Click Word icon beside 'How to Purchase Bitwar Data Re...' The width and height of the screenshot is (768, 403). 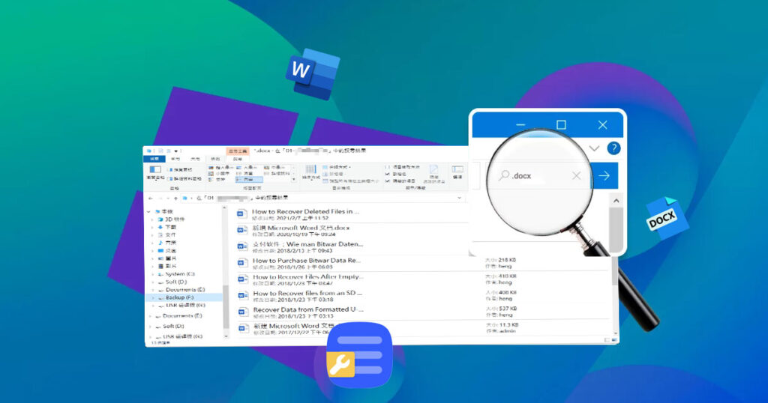[x=242, y=263]
